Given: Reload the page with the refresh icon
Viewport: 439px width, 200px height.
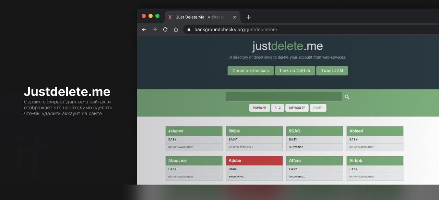Looking at the screenshot, I should click(165, 29).
